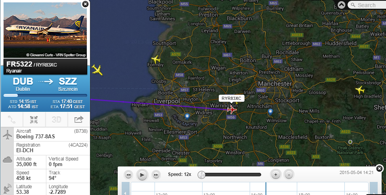The width and height of the screenshot is (386, 195).
Task: Decrease playback speed with minus button
Action: [x=289, y=174]
